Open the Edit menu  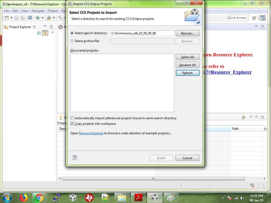15,11
